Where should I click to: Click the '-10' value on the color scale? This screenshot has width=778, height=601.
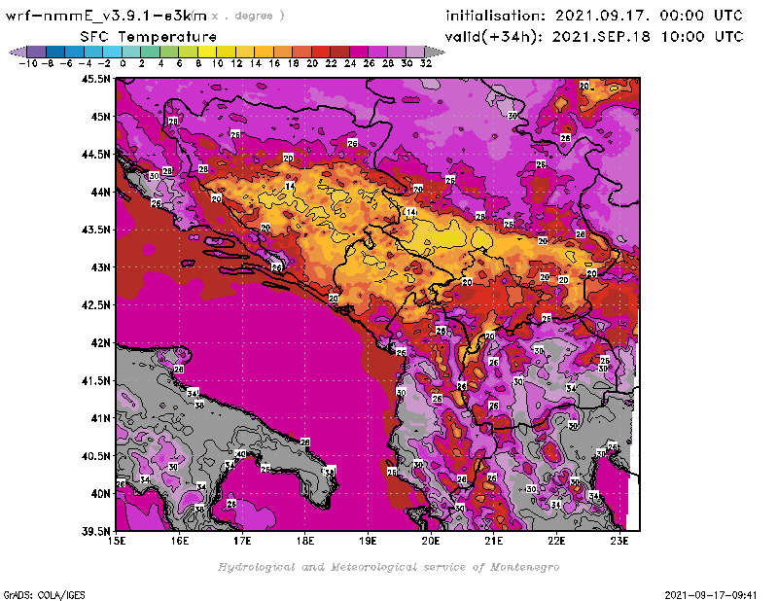(28, 63)
